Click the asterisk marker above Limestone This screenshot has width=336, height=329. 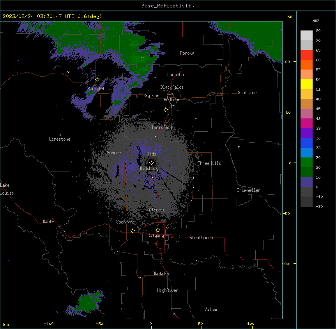[x=60, y=135]
